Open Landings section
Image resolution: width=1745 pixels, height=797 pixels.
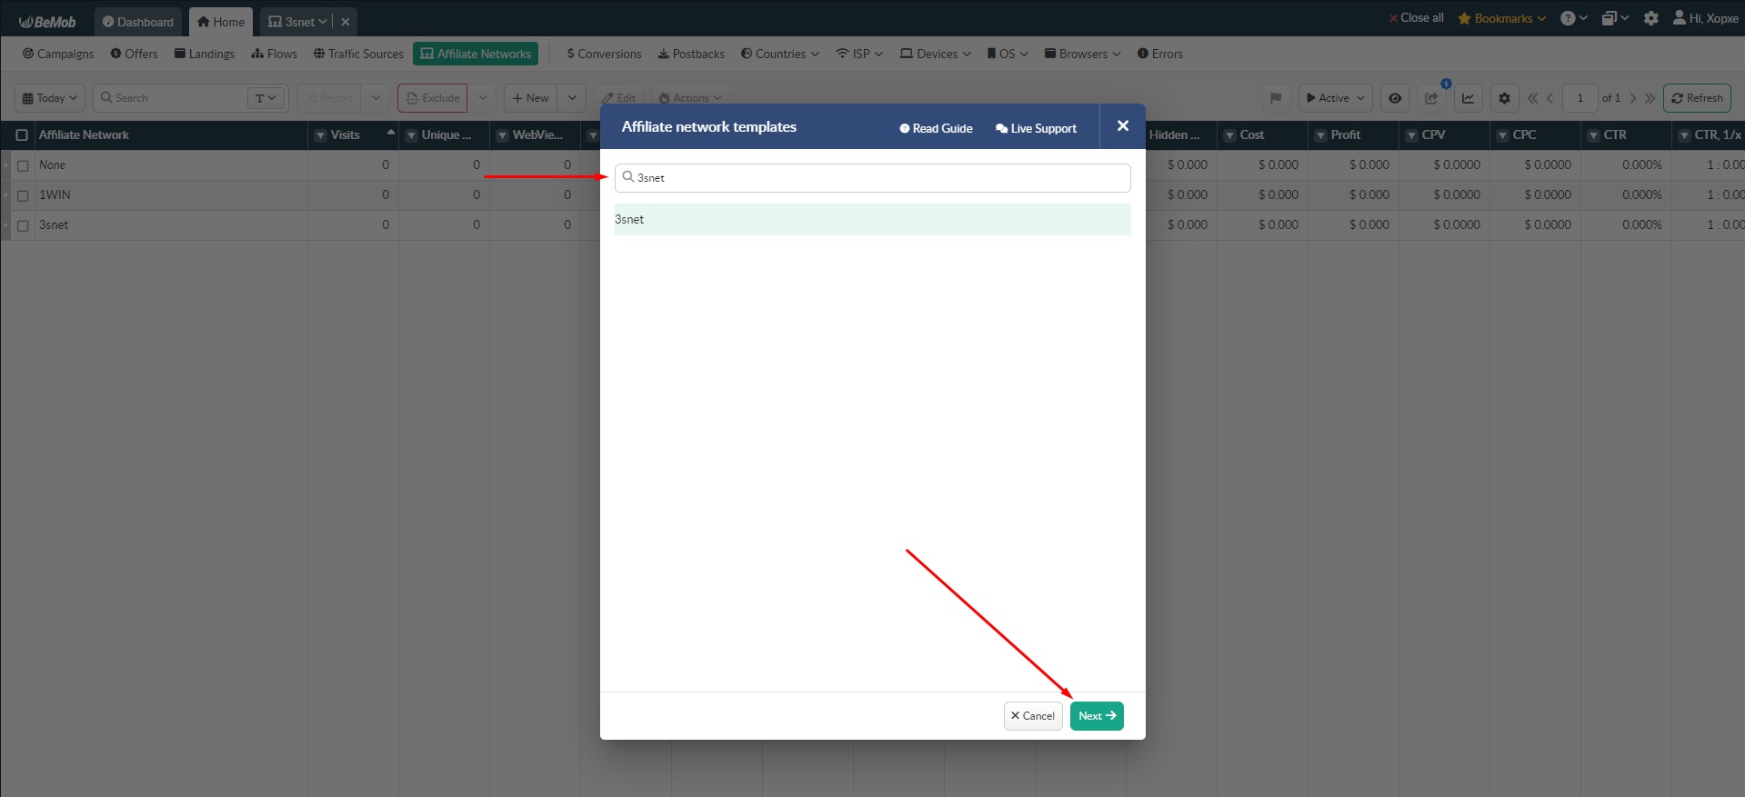[x=205, y=54]
